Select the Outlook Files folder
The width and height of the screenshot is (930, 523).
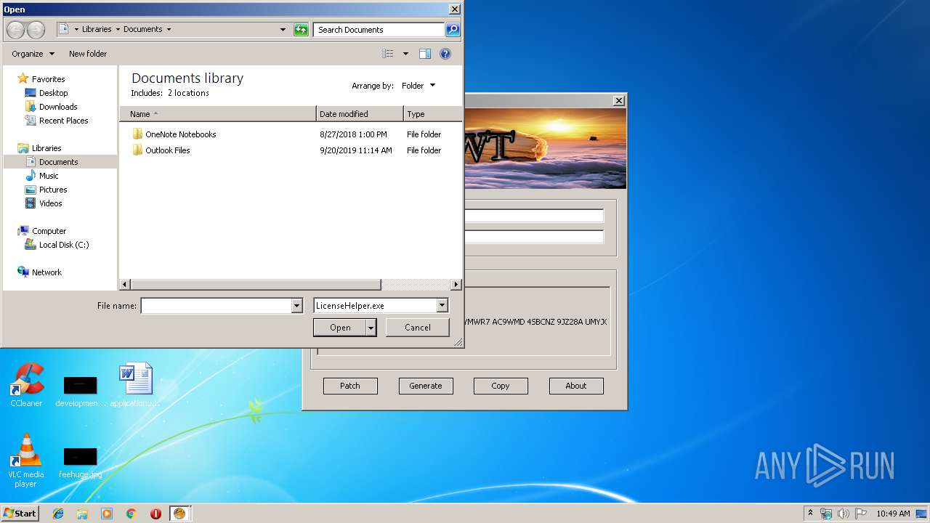coord(167,150)
